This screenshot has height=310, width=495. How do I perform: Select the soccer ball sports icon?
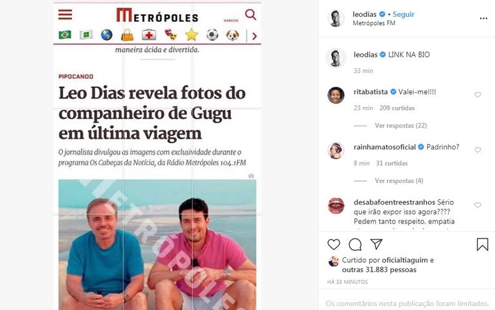click(x=212, y=35)
